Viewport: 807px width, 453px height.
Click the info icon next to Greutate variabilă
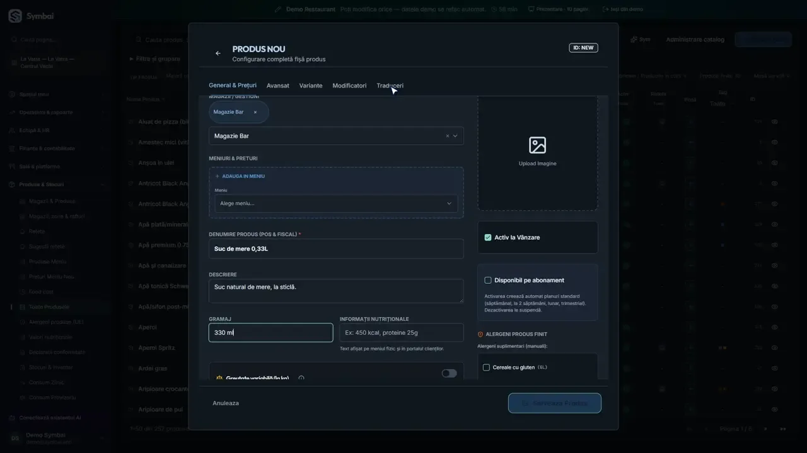coord(301,378)
